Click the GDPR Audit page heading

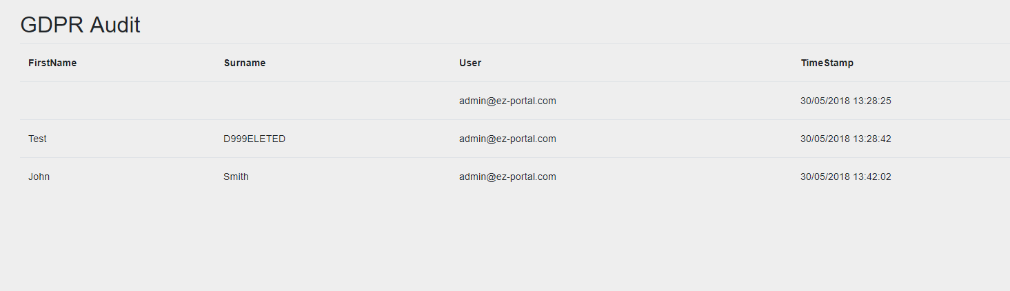coord(80,25)
